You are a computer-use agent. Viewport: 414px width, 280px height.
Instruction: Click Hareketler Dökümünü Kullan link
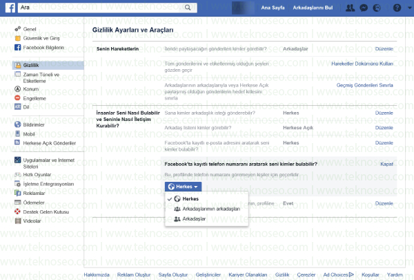[362, 64]
